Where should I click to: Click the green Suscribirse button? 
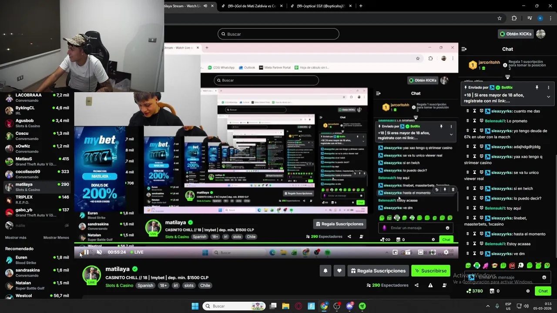pyautogui.click(x=431, y=271)
